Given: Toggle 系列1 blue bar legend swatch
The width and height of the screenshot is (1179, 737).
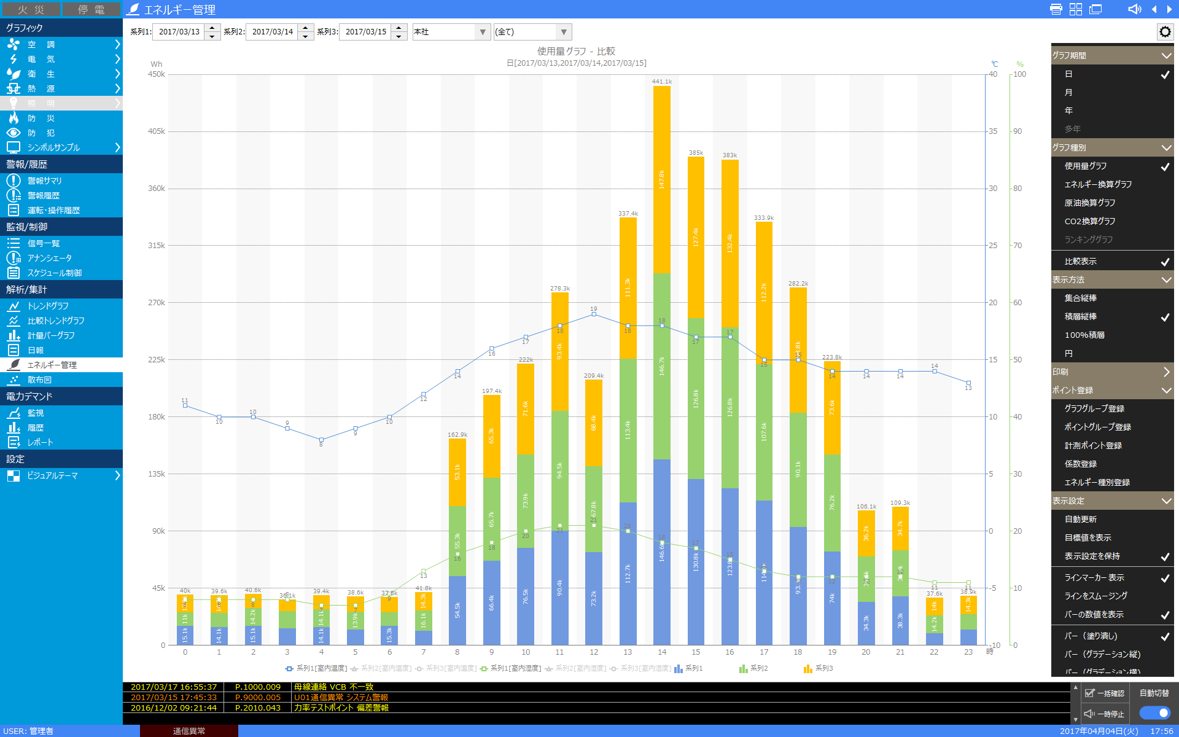Looking at the screenshot, I should [x=678, y=668].
